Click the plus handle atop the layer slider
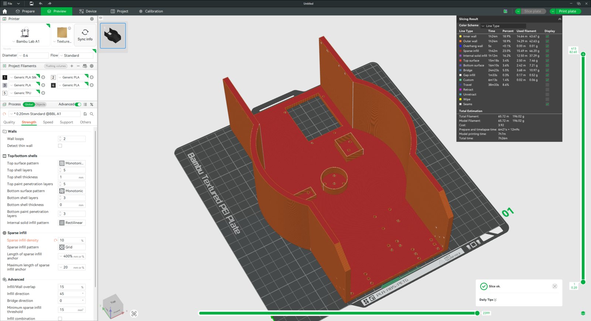Image resolution: width=591 pixels, height=321 pixels. click(x=583, y=54)
